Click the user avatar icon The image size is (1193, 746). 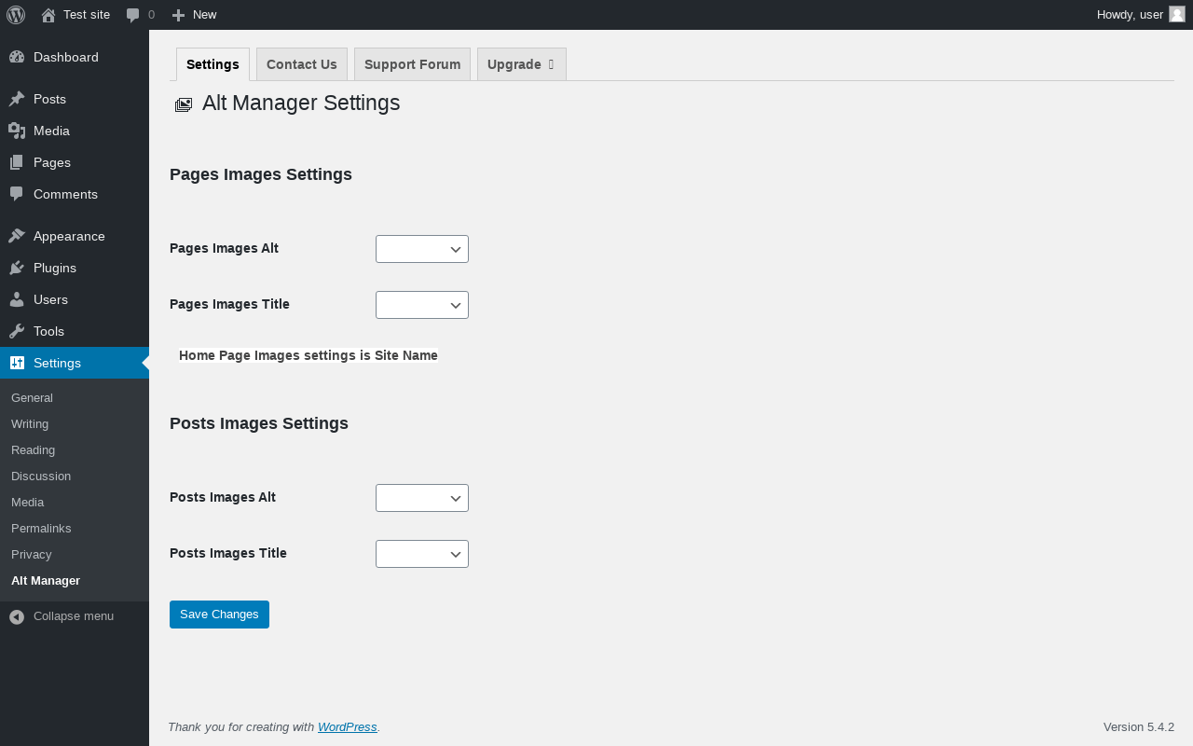click(x=1177, y=14)
